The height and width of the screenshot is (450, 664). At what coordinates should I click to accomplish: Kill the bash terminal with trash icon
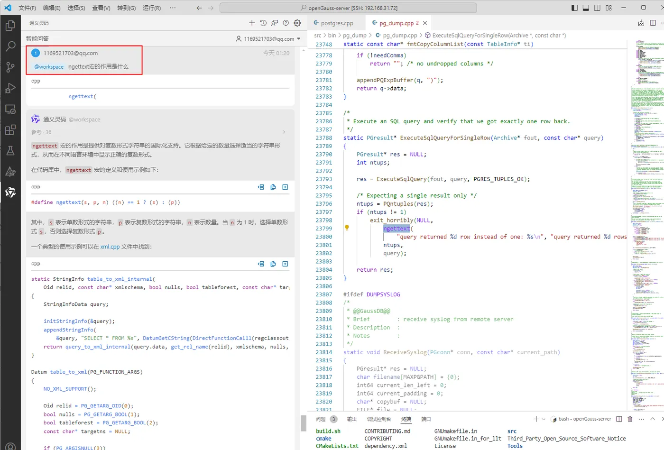point(630,419)
